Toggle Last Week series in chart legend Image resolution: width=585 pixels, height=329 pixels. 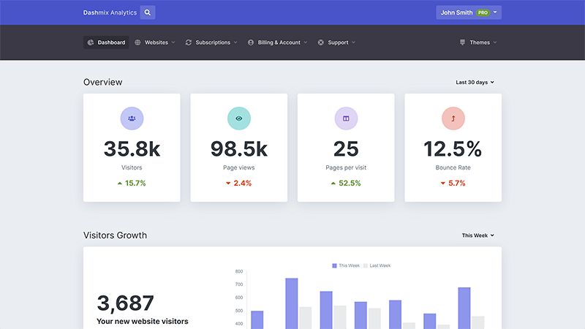coord(377,265)
